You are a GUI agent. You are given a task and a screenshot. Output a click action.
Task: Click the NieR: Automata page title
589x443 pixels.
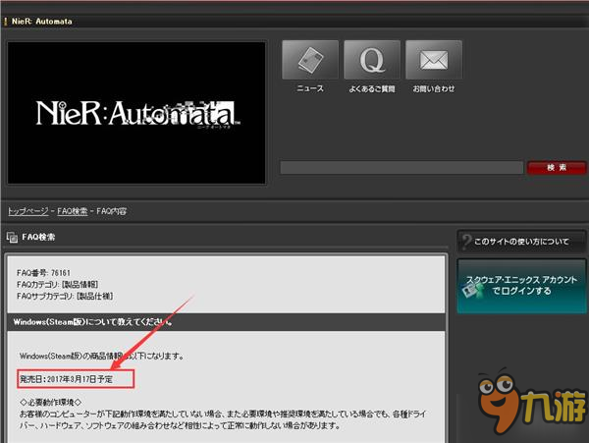(x=46, y=18)
